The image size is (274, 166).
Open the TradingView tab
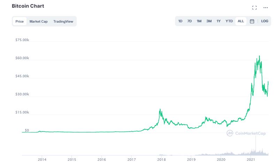(x=63, y=22)
